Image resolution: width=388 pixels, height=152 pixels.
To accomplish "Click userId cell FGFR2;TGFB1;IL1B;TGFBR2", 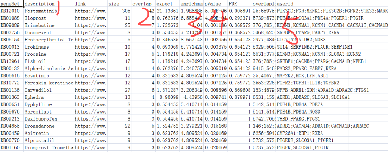I will tap(307, 83).
